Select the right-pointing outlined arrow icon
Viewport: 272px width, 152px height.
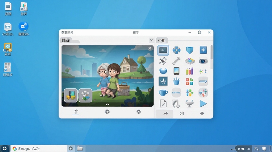[203, 81]
